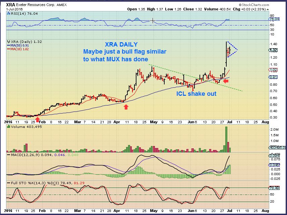Screen dimensions: 287x215
Task: Click the 78.49 stochastic axis tag
Action: click(x=274, y=188)
